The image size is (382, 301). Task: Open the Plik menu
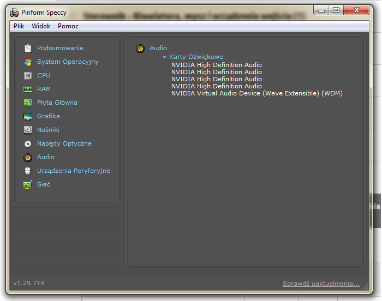pyautogui.click(x=19, y=26)
